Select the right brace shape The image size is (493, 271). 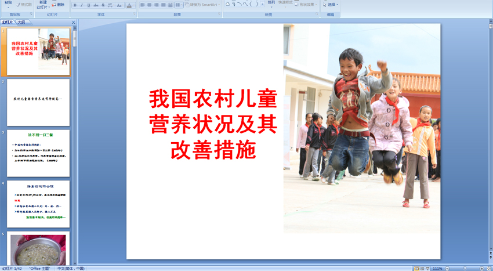pyautogui.click(x=257, y=4)
